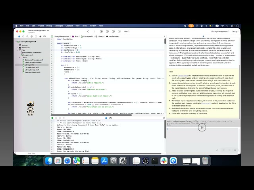Click Root in the breadcrumb path

point(75,36)
